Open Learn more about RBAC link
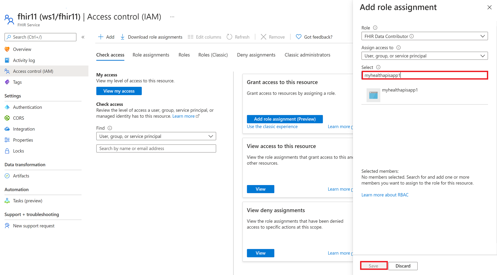497x275 pixels. coord(385,195)
